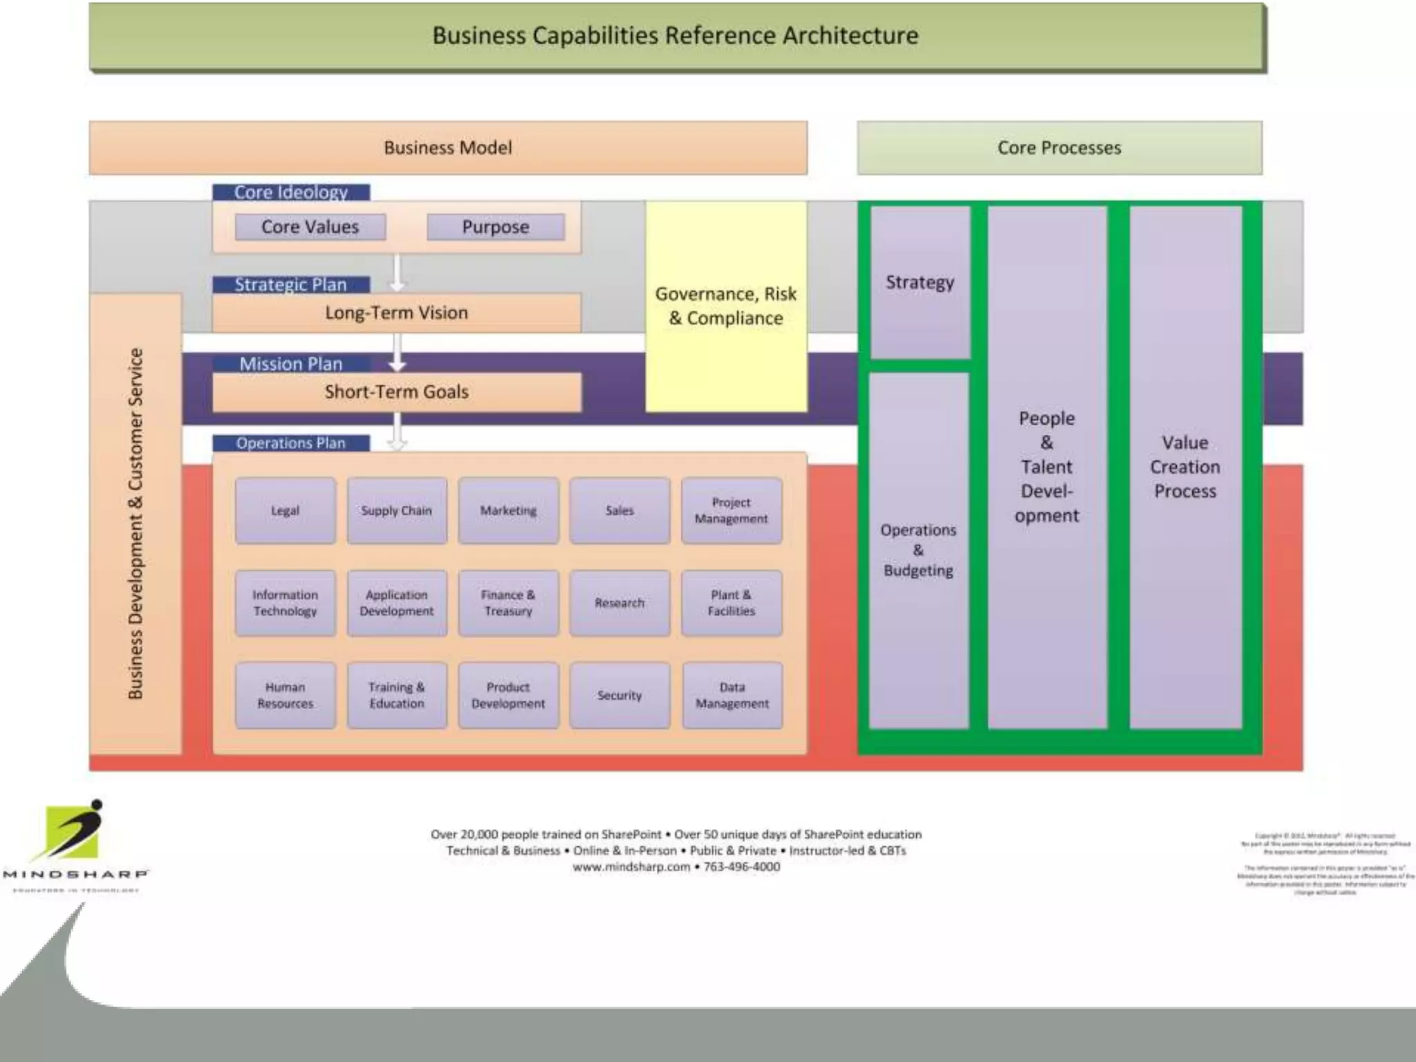
Task: Select the Business Model header
Action: 448,148
